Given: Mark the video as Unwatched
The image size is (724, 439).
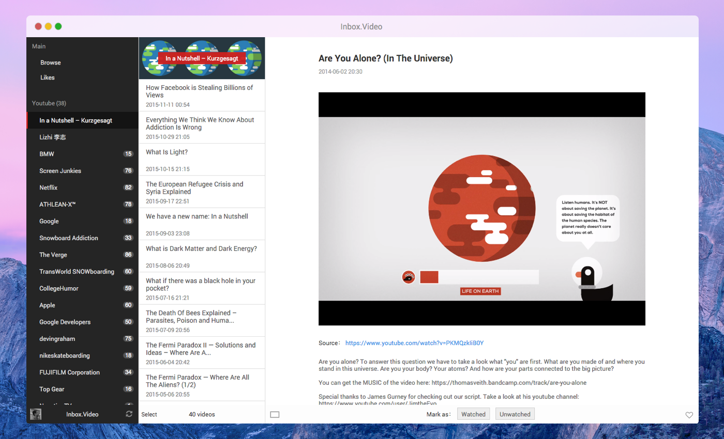Looking at the screenshot, I should (515, 414).
